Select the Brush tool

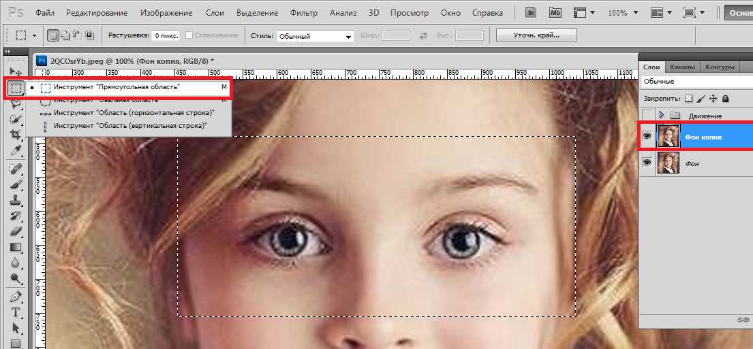pyautogui.click(x=16, y=184)
